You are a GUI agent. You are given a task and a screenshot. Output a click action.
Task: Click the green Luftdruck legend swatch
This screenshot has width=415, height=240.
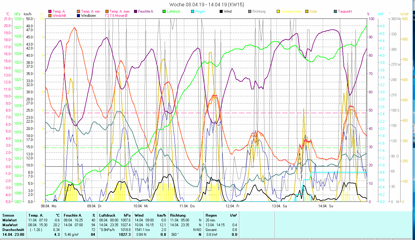[x=164, y=12]
